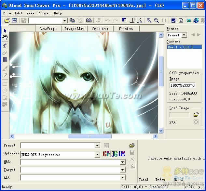This screenshot has width=206, height=191.
Task: Click the Undo arrow icon
Action: [x=107, y=20]
